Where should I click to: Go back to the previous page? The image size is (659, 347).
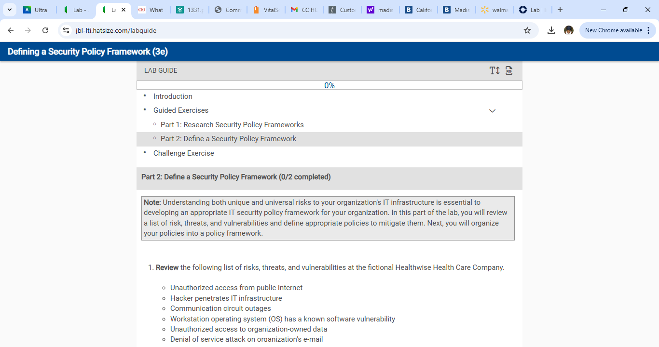[11, 30]
